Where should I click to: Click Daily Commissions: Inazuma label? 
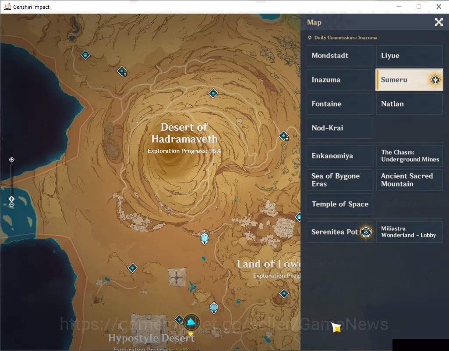[x=345, y=38]
